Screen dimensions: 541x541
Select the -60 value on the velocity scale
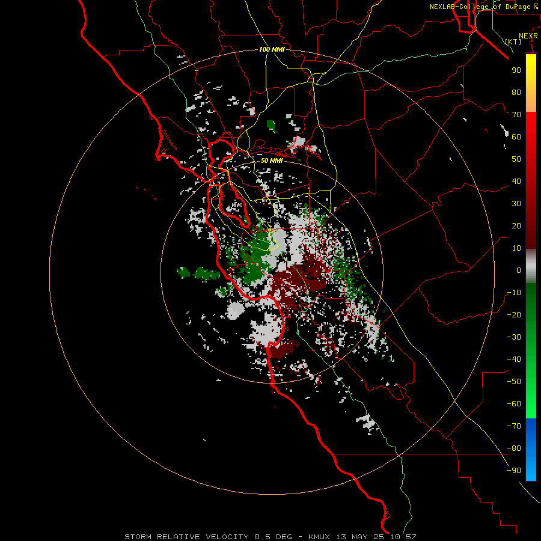tap(514, 404)
